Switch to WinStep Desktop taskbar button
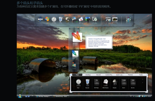Image resolution: width=155 pixels, height=101 pixels. [x=44, y=96]
